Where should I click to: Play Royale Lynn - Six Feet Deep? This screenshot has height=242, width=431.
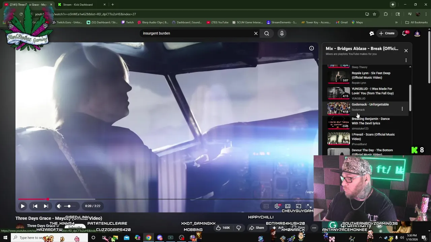click(x=371, y=75)
